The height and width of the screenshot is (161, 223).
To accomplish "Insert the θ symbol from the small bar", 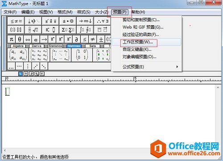I will coord(20,39).
